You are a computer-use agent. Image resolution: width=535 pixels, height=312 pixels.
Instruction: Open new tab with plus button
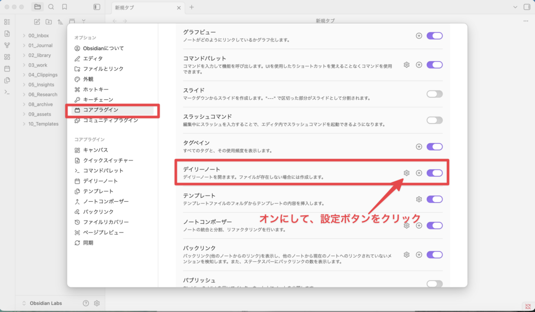pyautogui.click(x=192, y=7)
